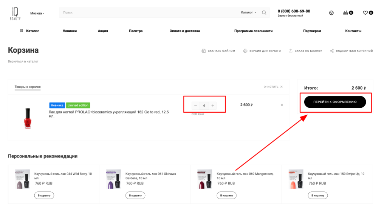This screenshot has height=211, width=387.
Task: Add 044 Wild Berry gel polish to cart
Action: click(x=44, y=195)
